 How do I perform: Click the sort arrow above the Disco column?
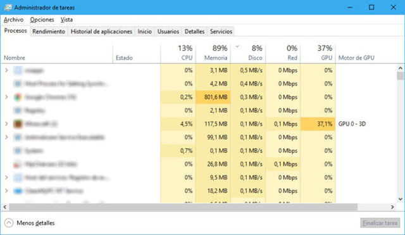(x=237, y=47)
